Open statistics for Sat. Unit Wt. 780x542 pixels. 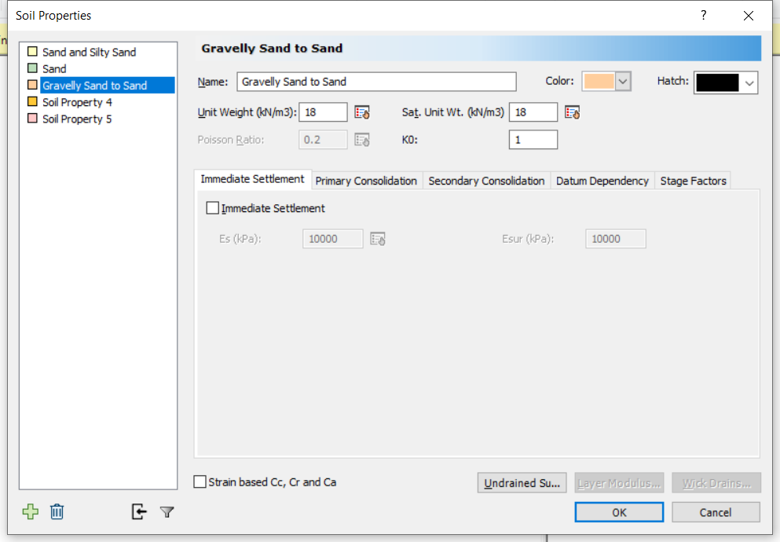click(572, 112)
